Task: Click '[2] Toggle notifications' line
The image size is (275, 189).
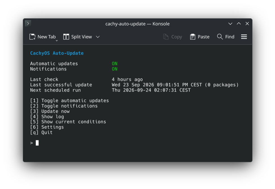Action: point(64,106)
